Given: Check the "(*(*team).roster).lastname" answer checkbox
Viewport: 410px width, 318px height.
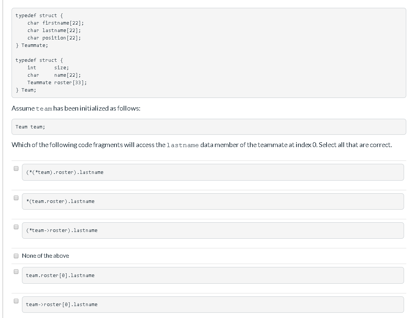Looking at the screenshot, I should click(16, 168).
